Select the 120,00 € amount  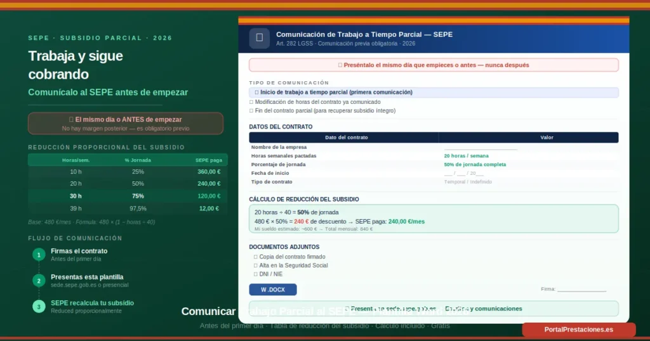pyautogui.click(x=209, y=196)
